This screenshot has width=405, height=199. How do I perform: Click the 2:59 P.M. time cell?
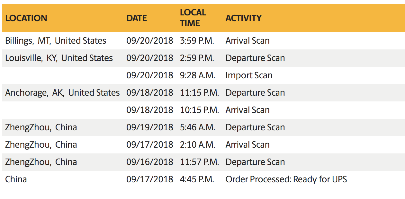click(x=197, y=58)
